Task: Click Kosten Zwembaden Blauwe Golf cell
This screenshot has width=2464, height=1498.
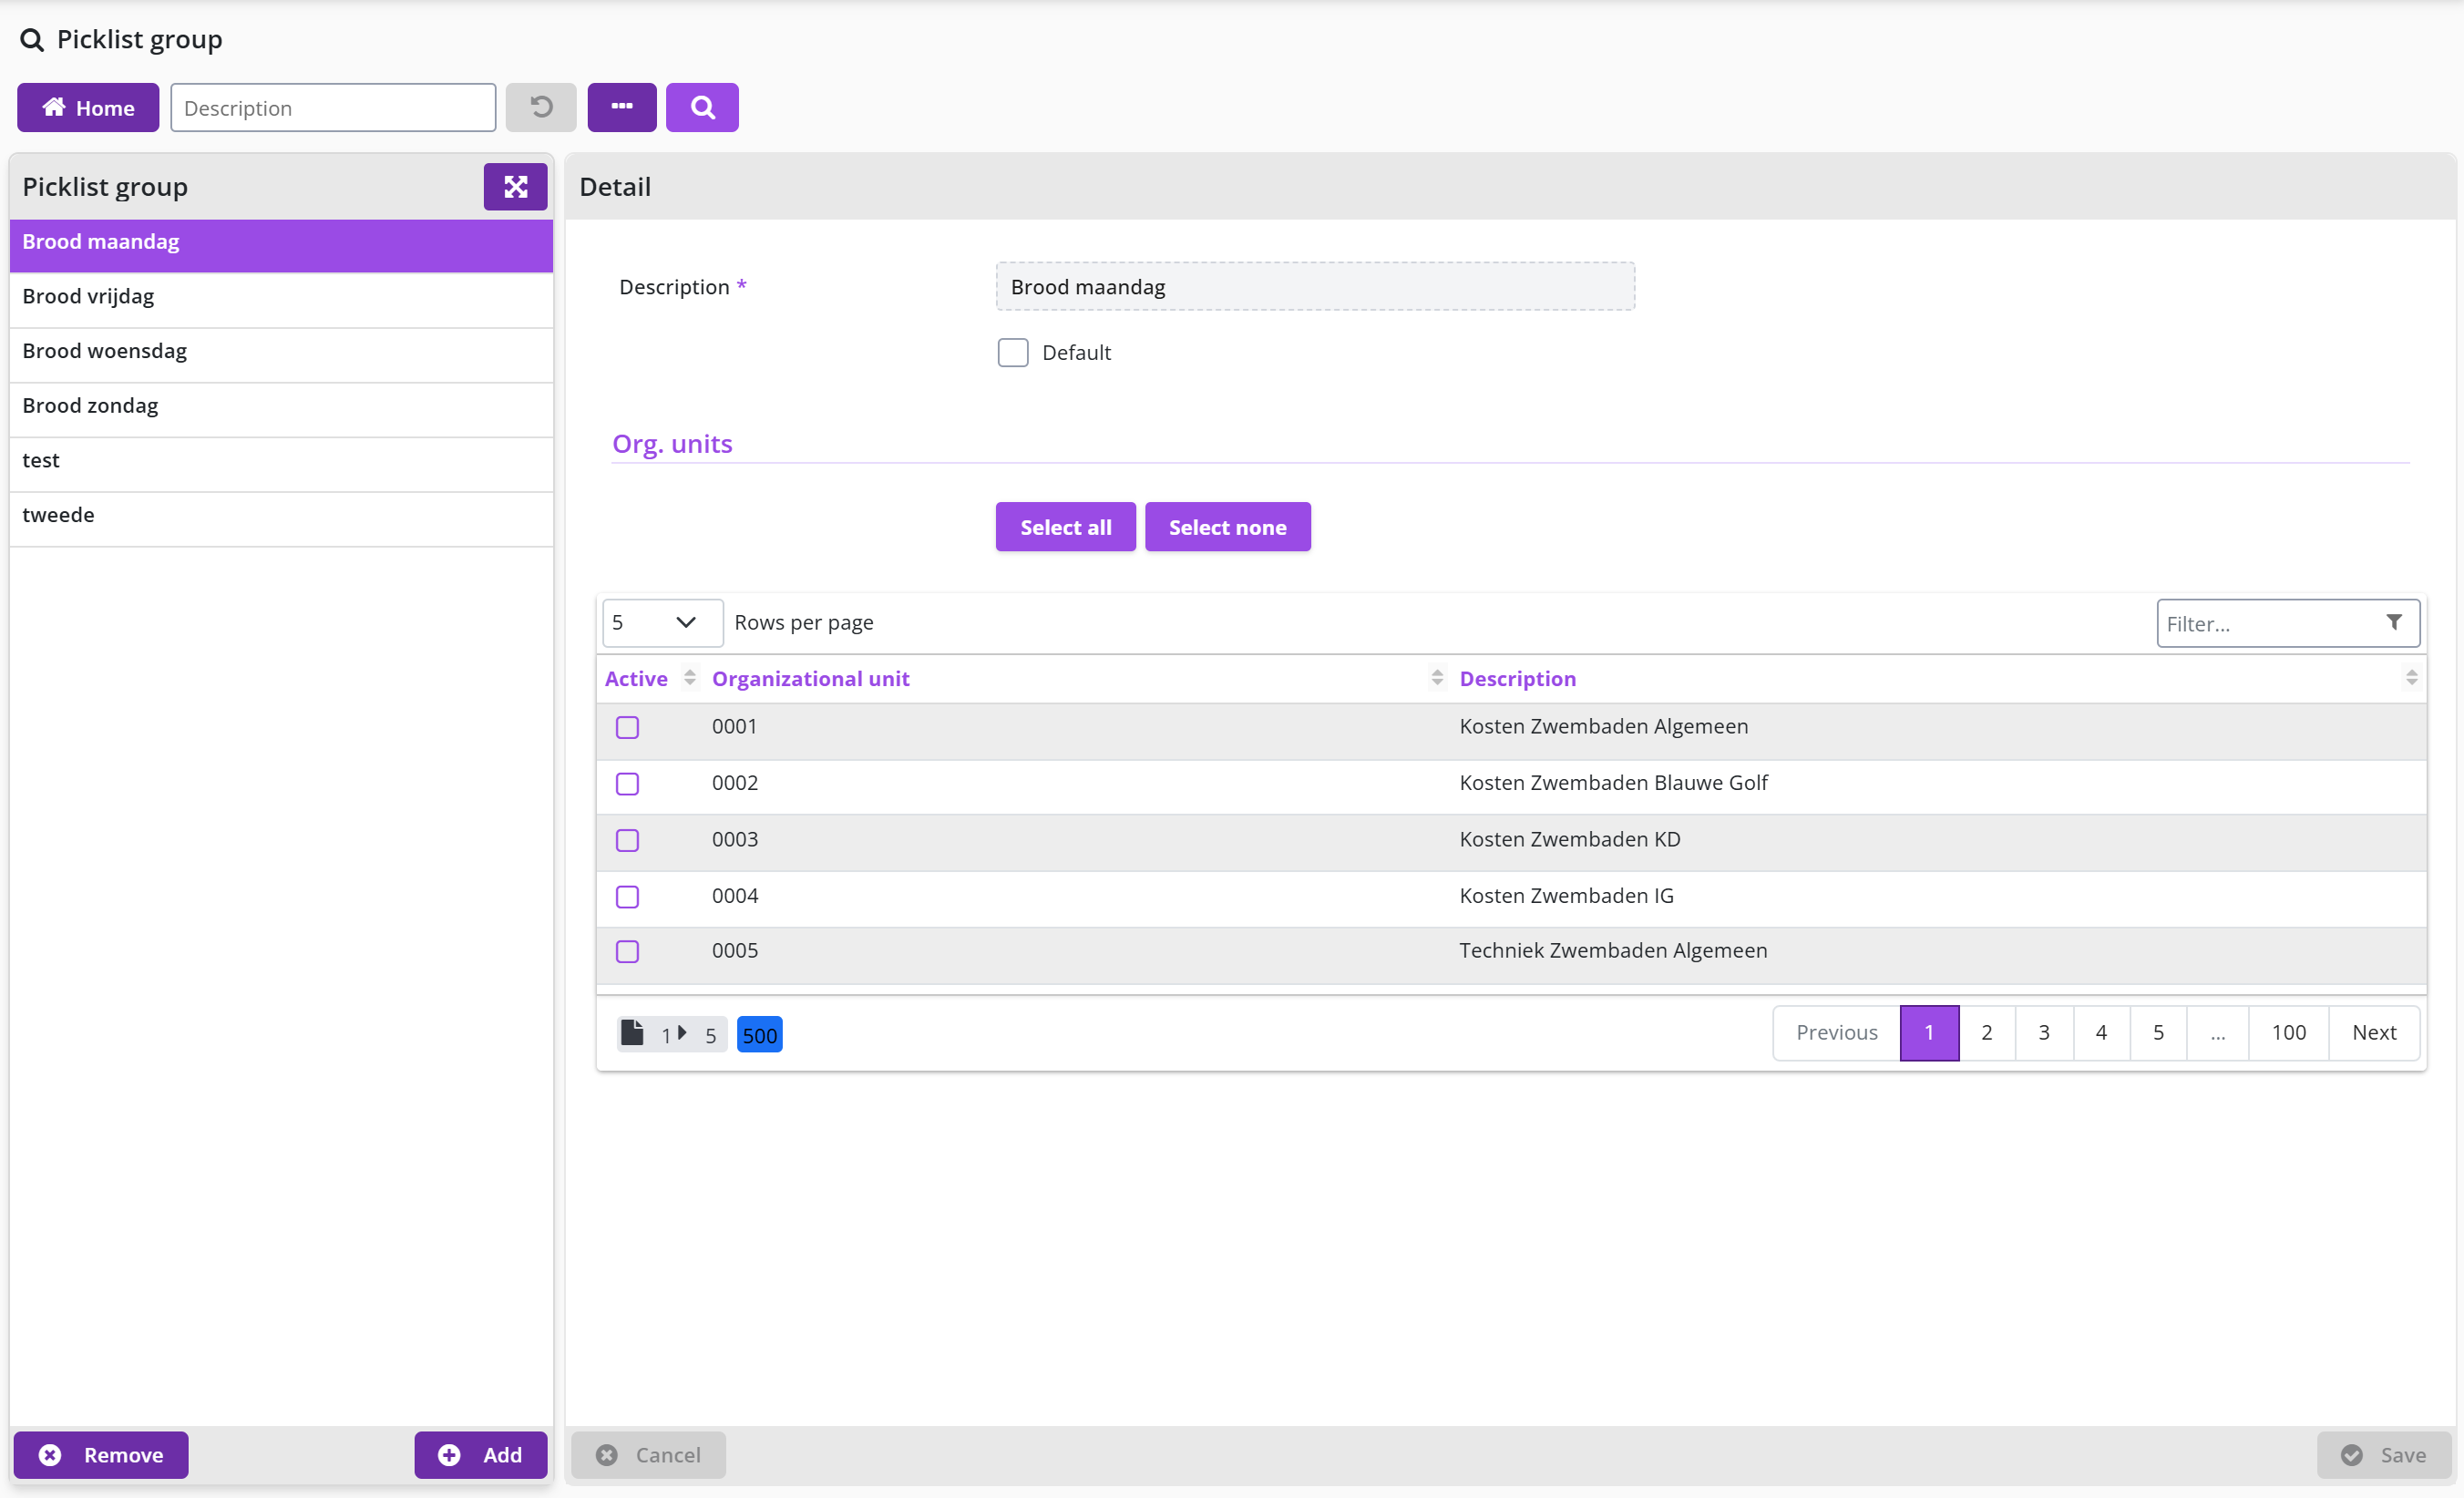Action: pyautogui.click(x=1613, y=783)
